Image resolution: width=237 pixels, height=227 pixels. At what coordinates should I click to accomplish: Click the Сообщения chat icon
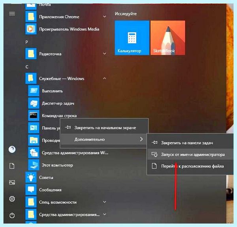pos(31,190)
